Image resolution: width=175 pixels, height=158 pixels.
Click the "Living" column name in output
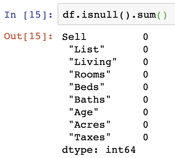click(x=93, y=62)
